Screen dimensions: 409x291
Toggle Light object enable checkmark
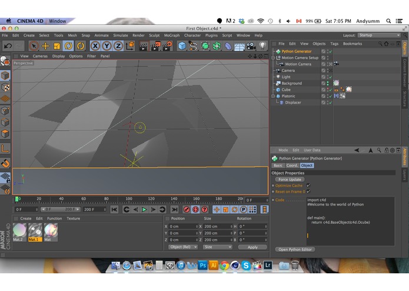(331, 77)
